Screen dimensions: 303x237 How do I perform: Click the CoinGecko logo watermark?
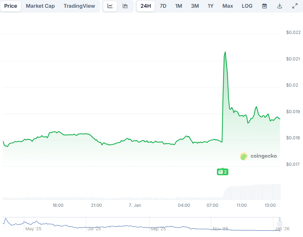pos(258,156)
